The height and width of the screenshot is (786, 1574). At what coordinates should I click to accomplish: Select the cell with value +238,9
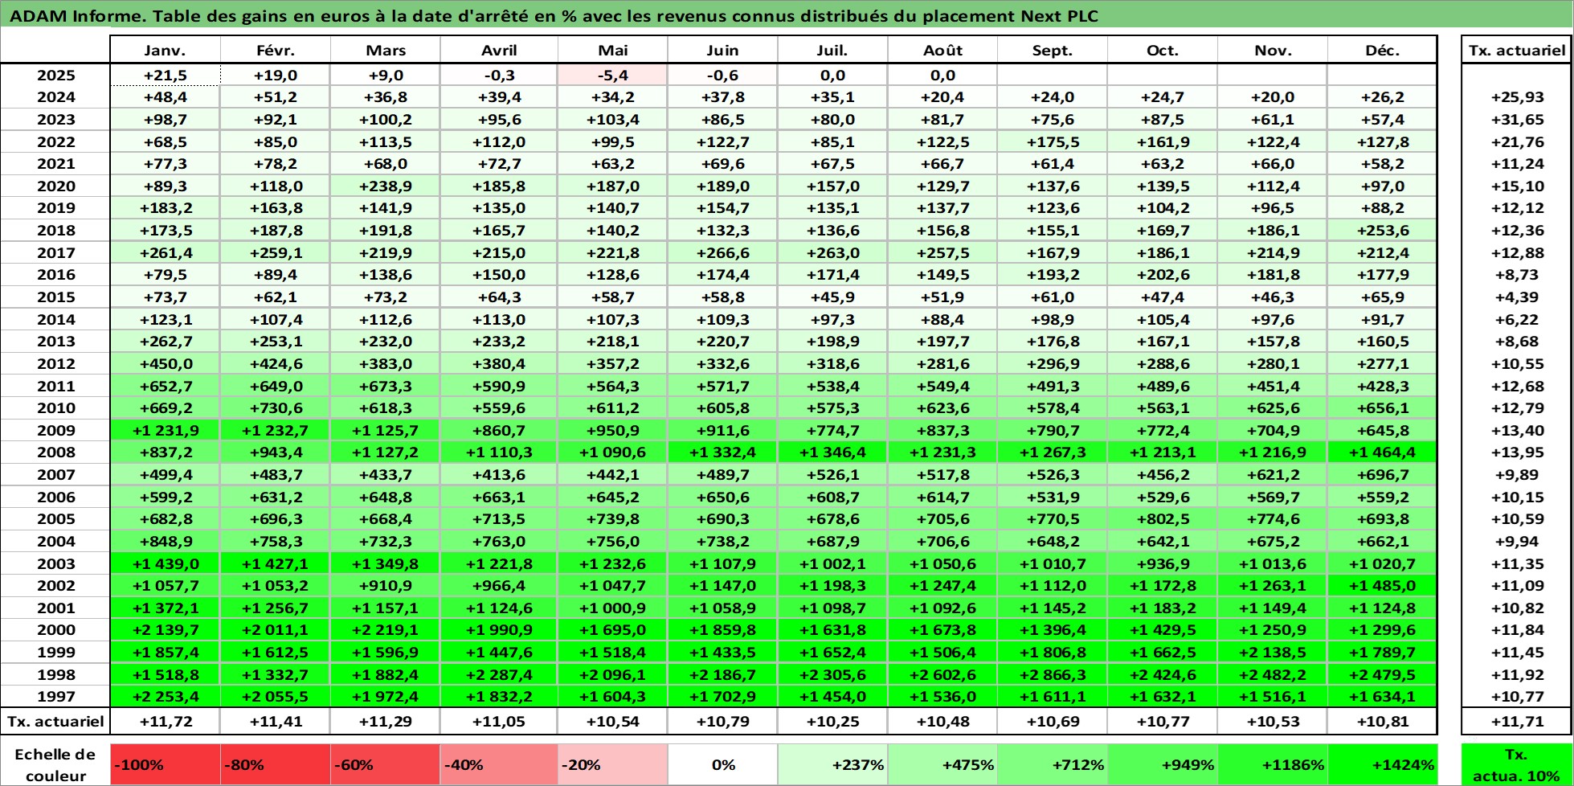(x=386, y=186)
